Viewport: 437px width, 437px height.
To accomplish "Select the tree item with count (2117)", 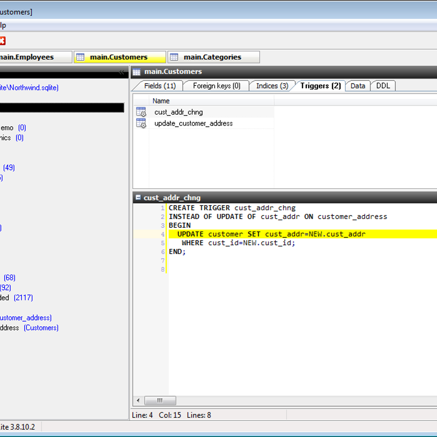I will (16, 297).
